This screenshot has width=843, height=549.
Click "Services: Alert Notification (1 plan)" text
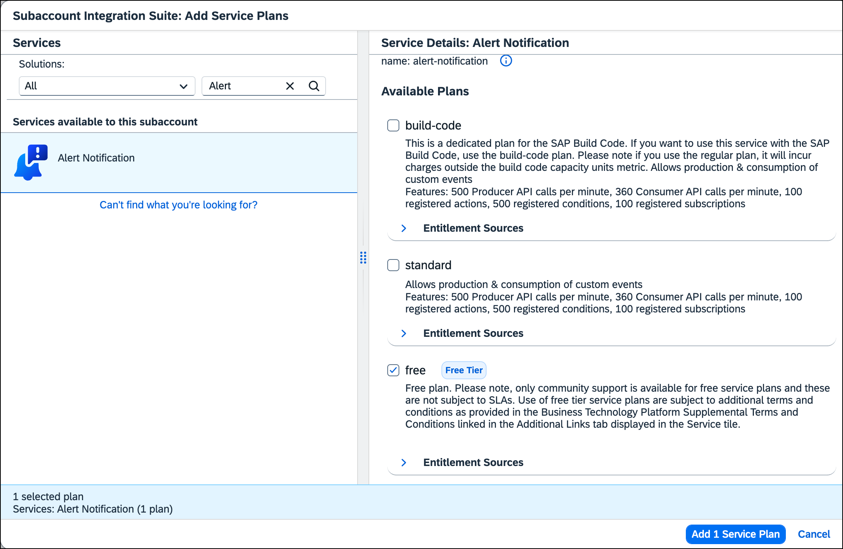tap(93, 509)
